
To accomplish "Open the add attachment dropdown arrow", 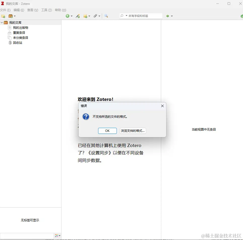I will [x=99, y=16].
